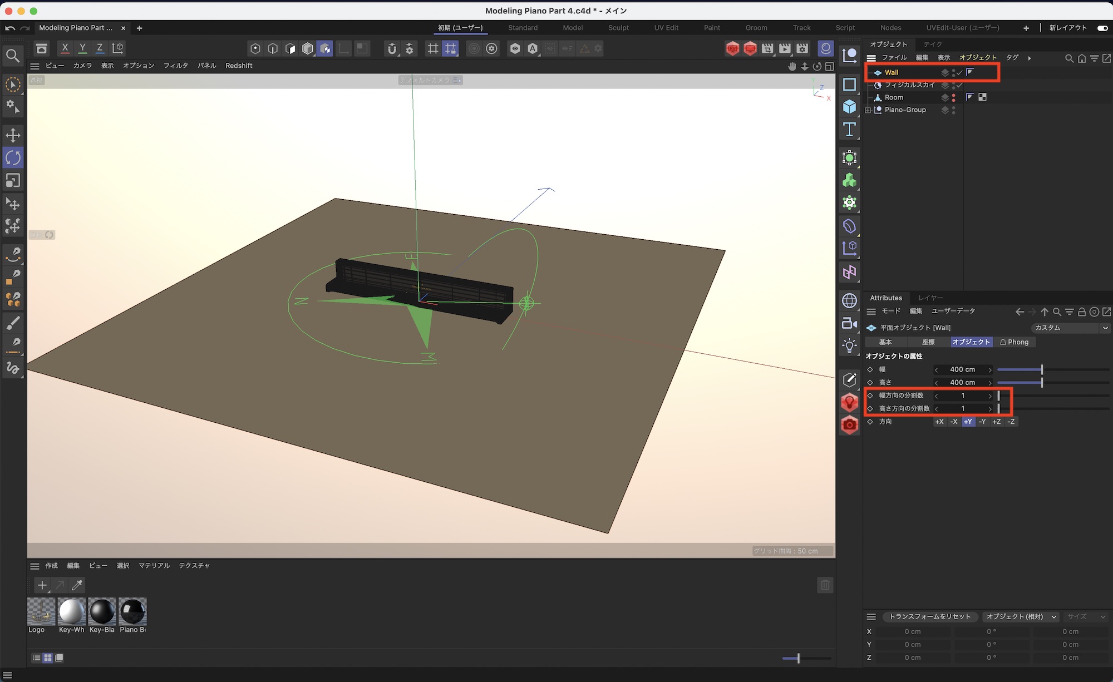Open the フィルタ viewport menu
The height and width of the screenshot is (682, 1113).
[x=175, y=66]
